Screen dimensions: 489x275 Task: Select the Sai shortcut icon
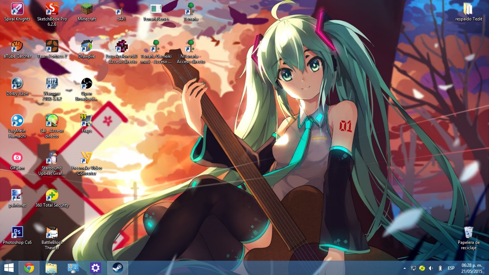[x=52, y=120]
